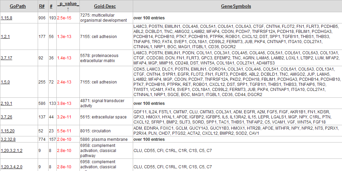Click '5578: proteinaceous extracellular matrix' description
Image resolution: width=342 pixels, height=171 pixels.
pyautogui.click(x=100, y=57)
